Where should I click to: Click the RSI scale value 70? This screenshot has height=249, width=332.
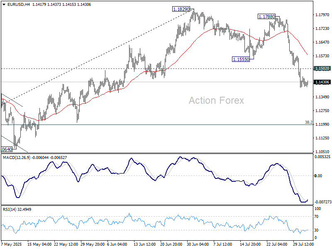316,216
